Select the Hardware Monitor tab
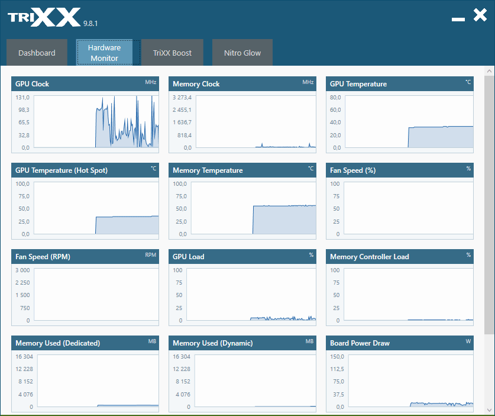Viewport: 495px width, 416px height. (x=104, y=53)
